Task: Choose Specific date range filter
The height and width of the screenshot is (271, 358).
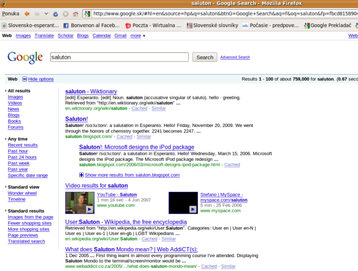Action: [28, 175]
